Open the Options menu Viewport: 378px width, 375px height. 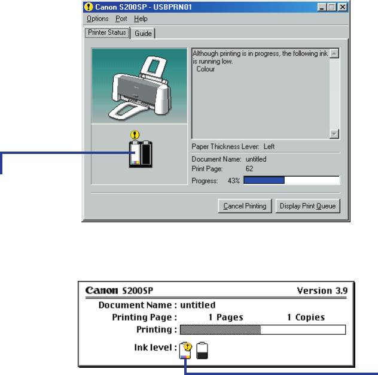(x=97, y=19)
